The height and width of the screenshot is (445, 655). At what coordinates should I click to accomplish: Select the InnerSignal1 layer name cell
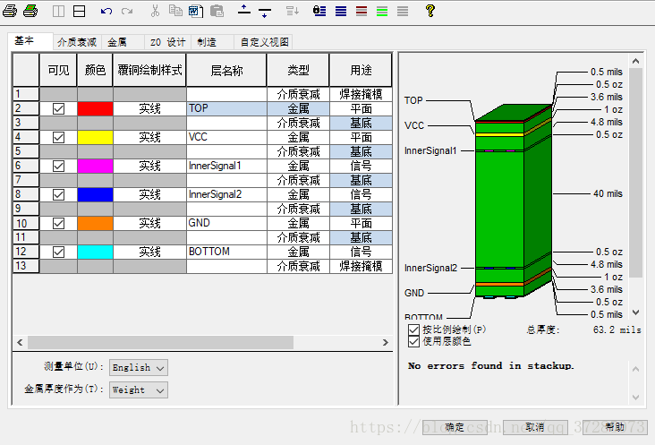pos(226,166)
